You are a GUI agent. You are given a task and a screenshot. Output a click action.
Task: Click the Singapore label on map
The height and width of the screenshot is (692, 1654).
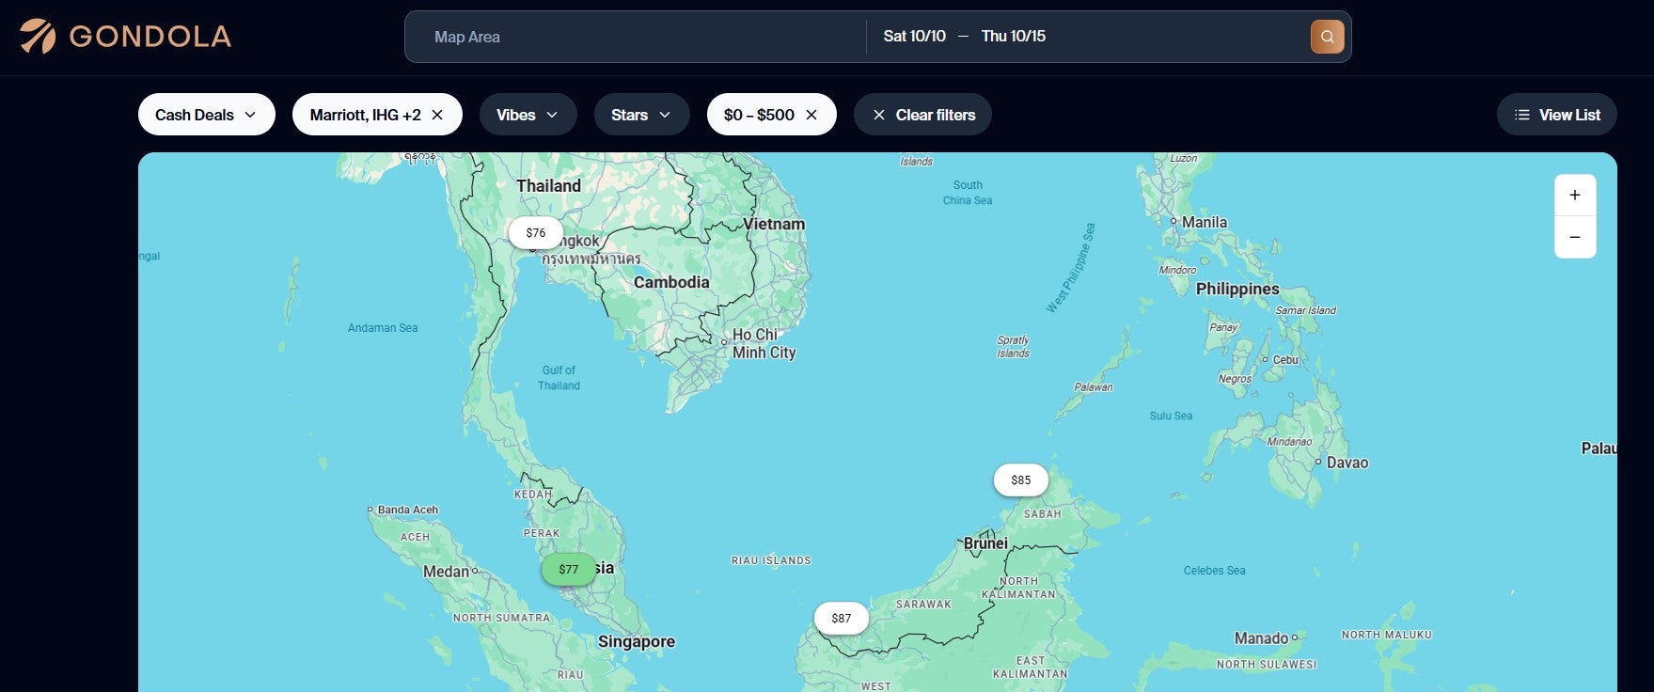(637, 642)
